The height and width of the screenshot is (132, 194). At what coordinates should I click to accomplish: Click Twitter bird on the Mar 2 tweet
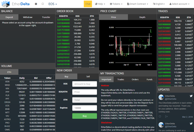click(191, 96)
